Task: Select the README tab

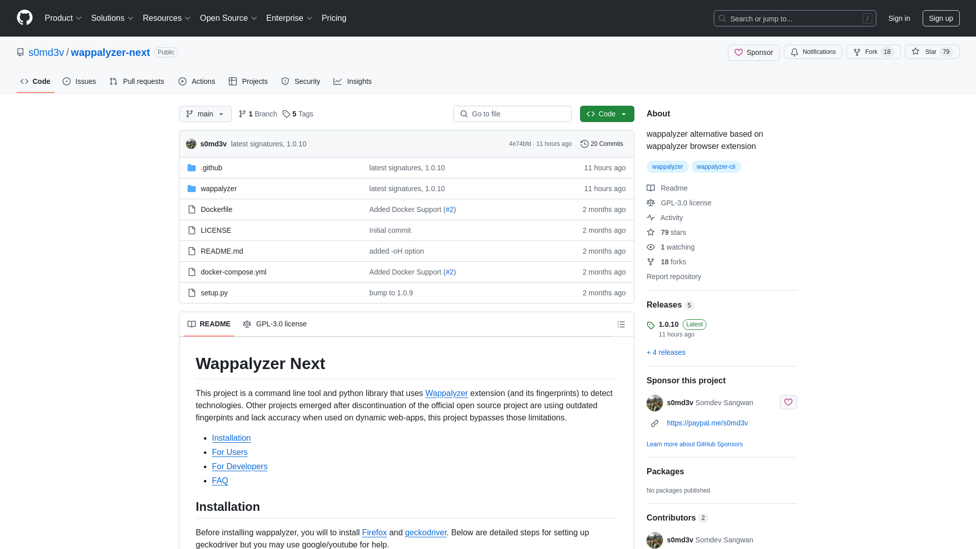Action: click(x=209, y=324)
